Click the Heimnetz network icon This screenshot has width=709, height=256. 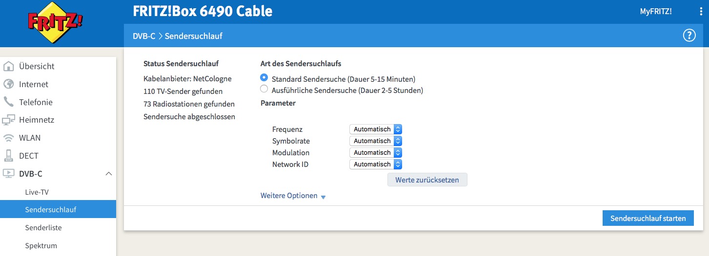8,120
